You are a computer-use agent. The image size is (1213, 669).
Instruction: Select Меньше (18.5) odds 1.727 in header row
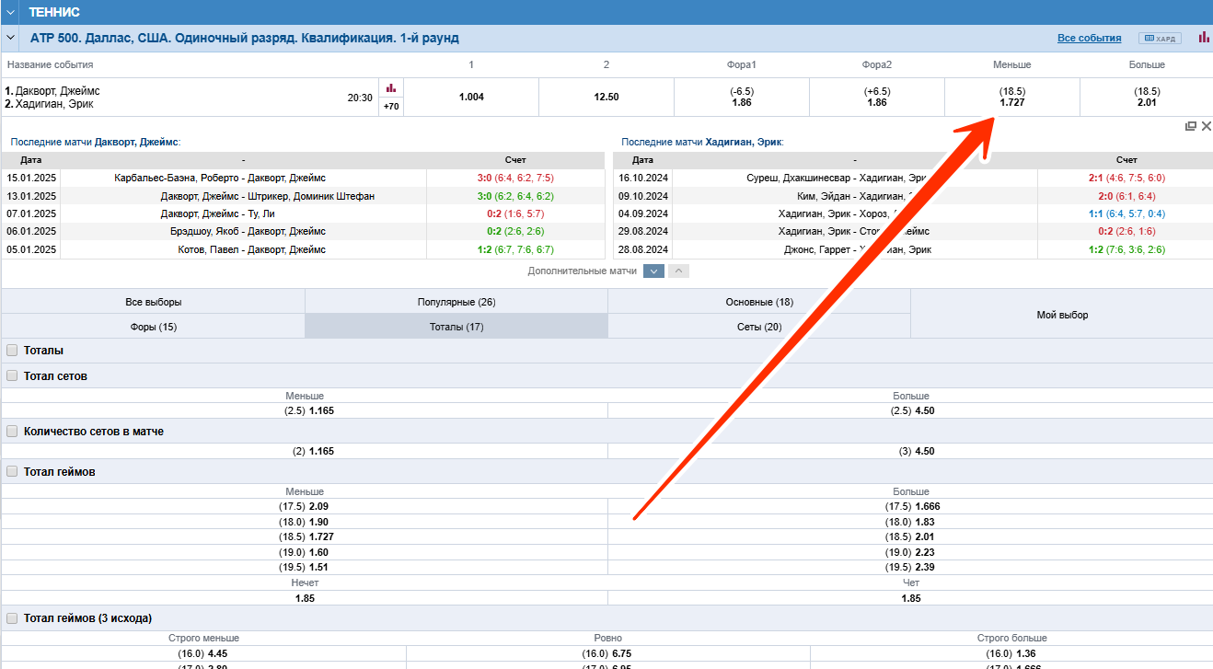(1012, 97)
